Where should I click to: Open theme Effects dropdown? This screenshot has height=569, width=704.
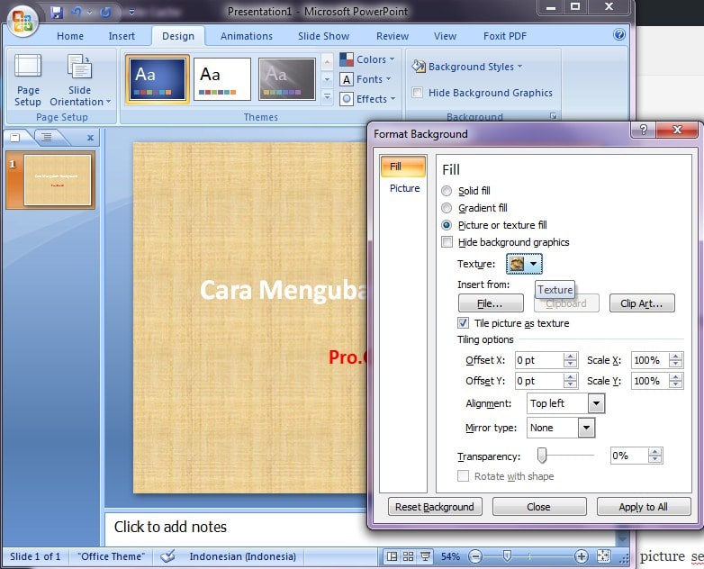click(367, 99)
